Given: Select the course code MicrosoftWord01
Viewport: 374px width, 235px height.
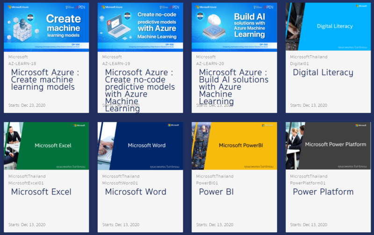Looking at the screenshot, I should click(x=120, y=183).
